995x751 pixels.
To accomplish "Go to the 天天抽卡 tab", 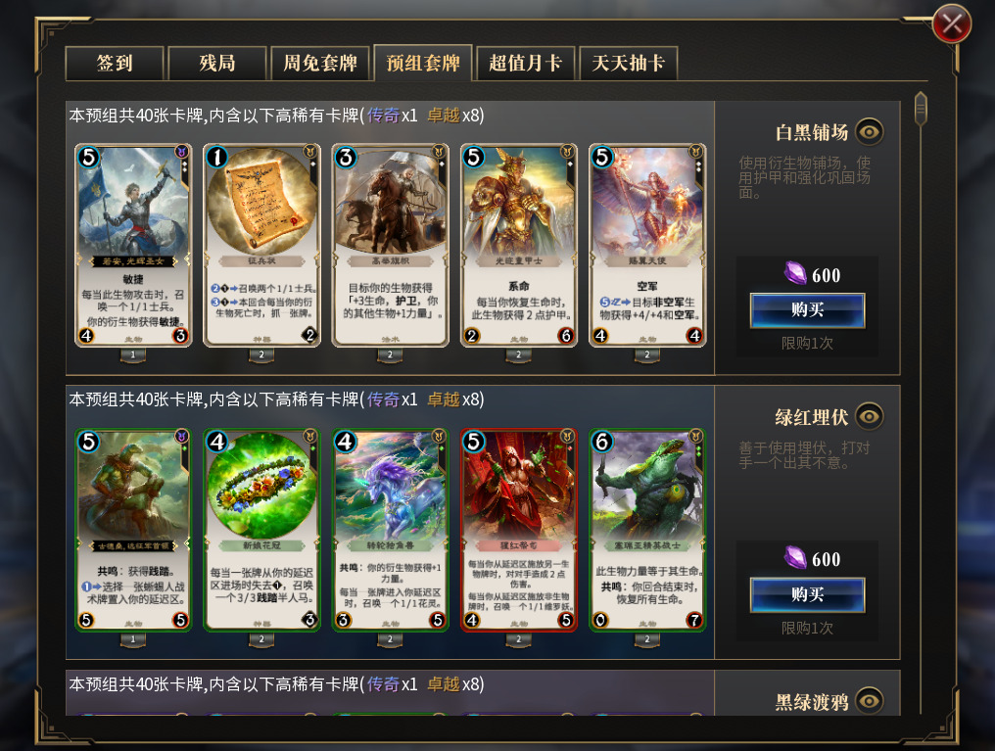I will pos(628,64).
